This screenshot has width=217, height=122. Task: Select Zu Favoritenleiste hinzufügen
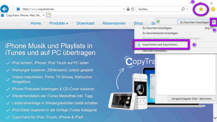tap(160, 33)
